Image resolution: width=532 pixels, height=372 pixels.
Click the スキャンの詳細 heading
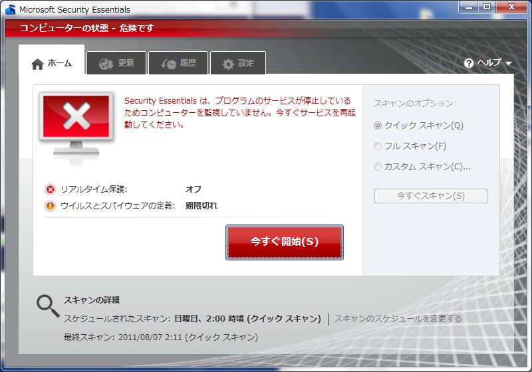coord(92,300)
